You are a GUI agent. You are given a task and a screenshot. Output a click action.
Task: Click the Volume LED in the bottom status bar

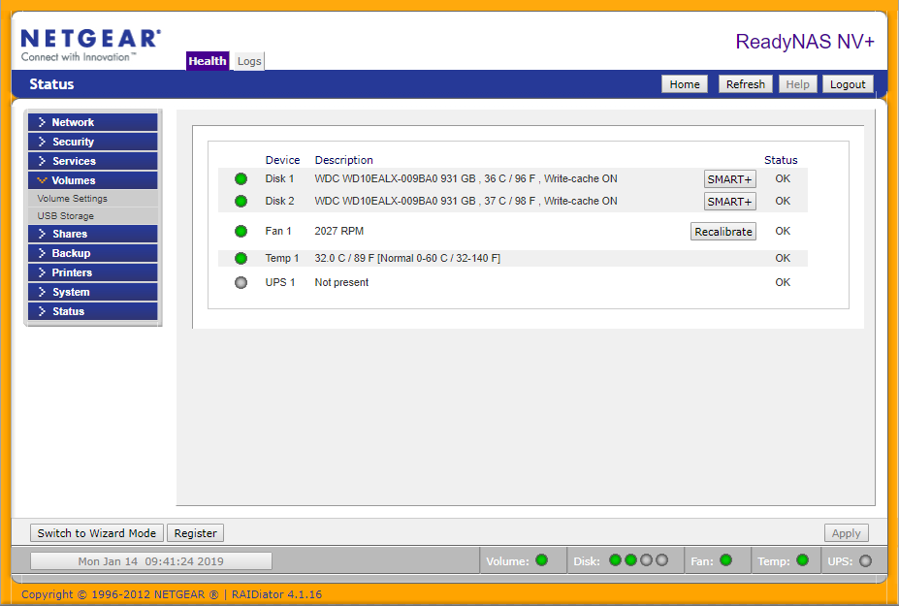(x=541, y=560)
